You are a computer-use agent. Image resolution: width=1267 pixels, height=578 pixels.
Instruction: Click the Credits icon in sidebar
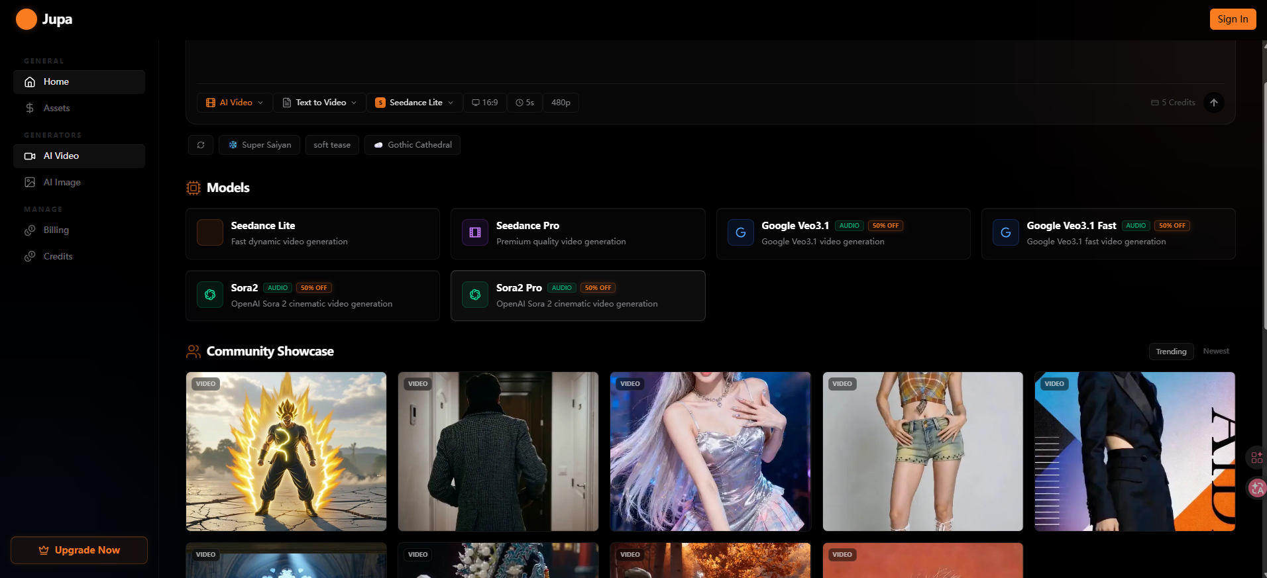click(30, 256)
